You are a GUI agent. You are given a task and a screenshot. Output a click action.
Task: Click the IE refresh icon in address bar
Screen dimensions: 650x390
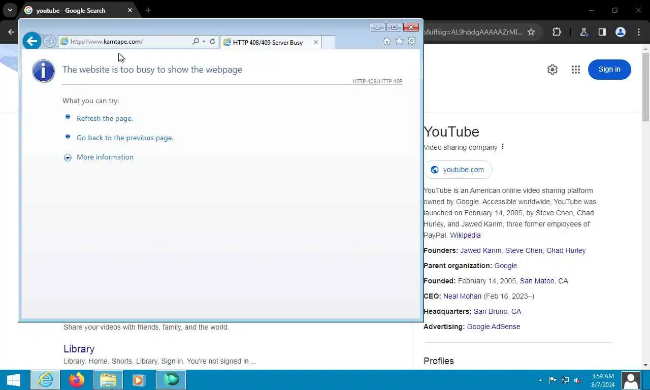pos(212,42)
